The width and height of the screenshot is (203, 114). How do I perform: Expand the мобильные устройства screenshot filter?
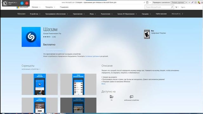tap(31, 69)
